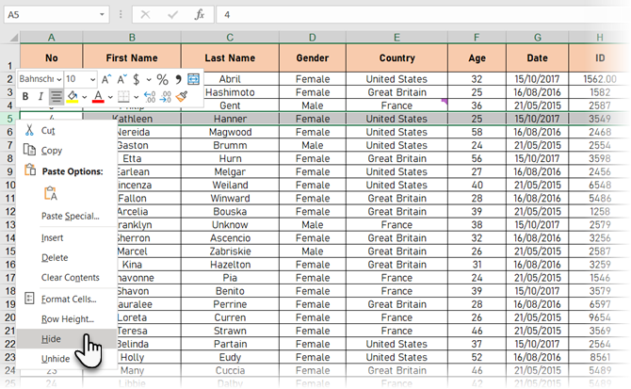
Task: Decrease font size in the mini toolbar
Action: (121, 79)
